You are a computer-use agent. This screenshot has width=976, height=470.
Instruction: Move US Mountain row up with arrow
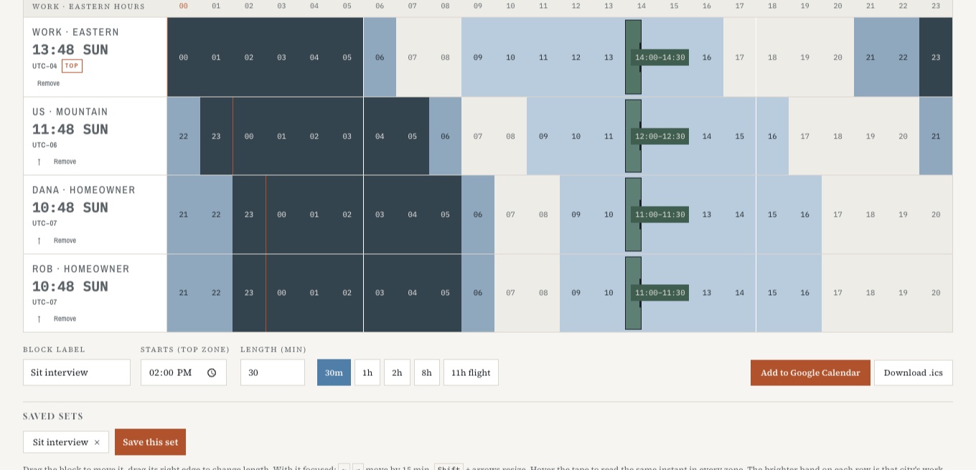coord(39,162)
